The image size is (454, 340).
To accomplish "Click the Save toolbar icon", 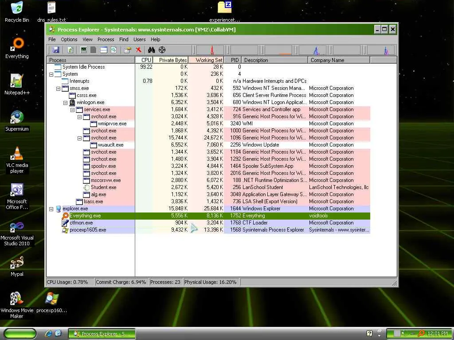I will [x=56, y=50].
